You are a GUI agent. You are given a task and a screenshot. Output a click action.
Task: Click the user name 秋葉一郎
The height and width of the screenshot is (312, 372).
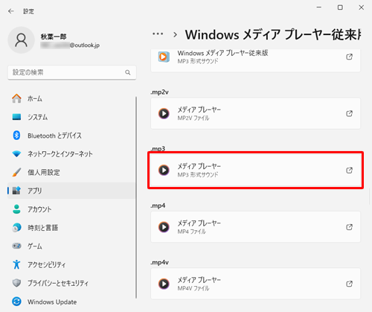click(x=54, y=36)
